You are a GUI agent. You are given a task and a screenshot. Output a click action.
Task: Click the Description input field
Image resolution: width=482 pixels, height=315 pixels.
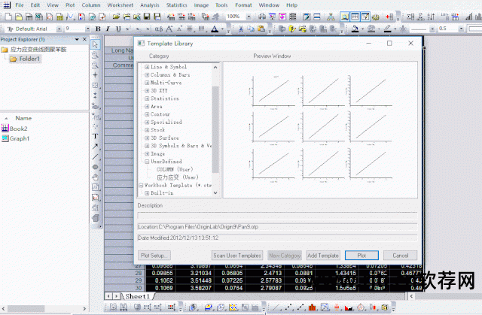point(277,216)
